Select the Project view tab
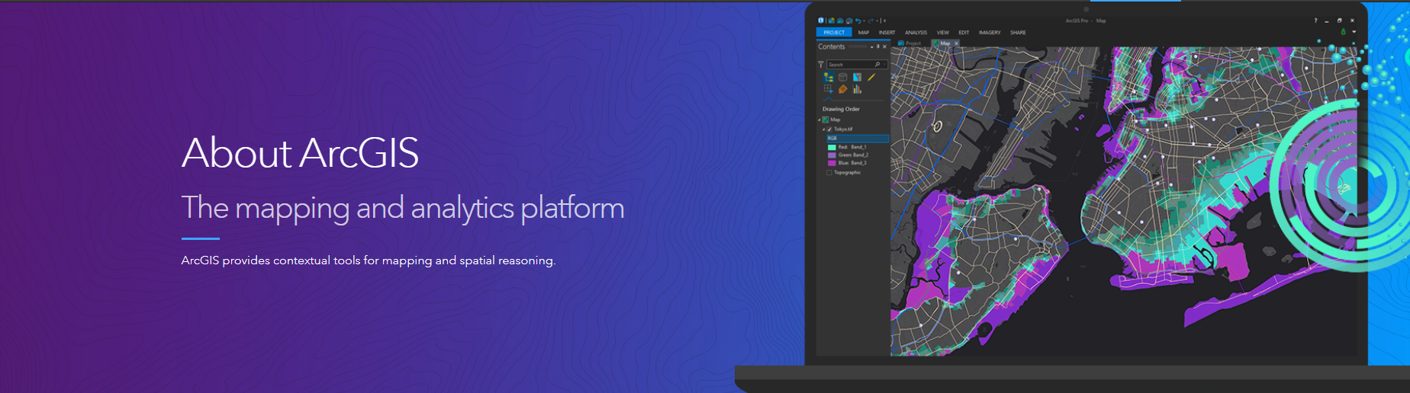Screen dimensions: 1410x393 [909, 43]
